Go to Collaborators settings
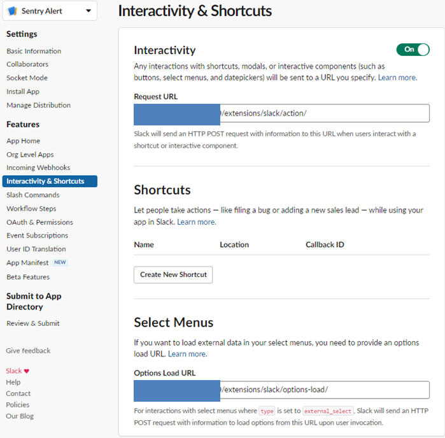Image resolution: width=445 pixels, height=438 pixels. 27,64
